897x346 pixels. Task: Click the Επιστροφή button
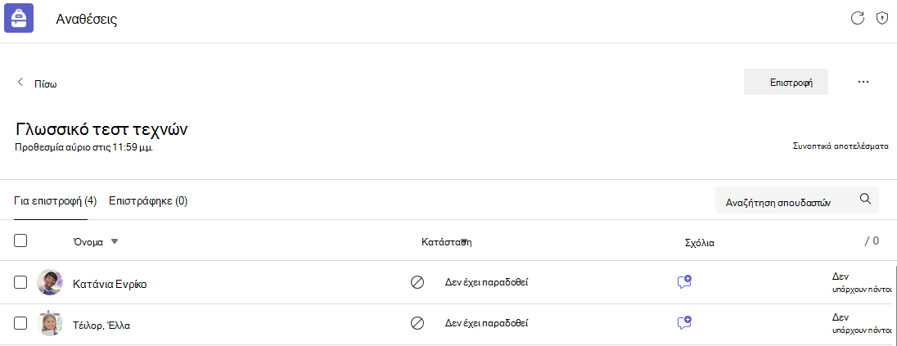(786, 83)
